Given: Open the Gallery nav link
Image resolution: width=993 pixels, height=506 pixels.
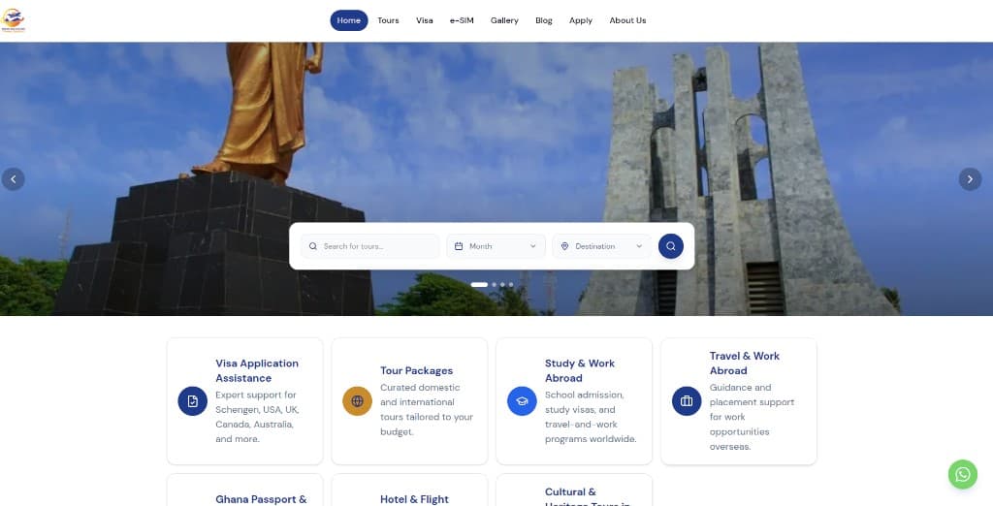Looking at the screenshot, I should [504, 20].
